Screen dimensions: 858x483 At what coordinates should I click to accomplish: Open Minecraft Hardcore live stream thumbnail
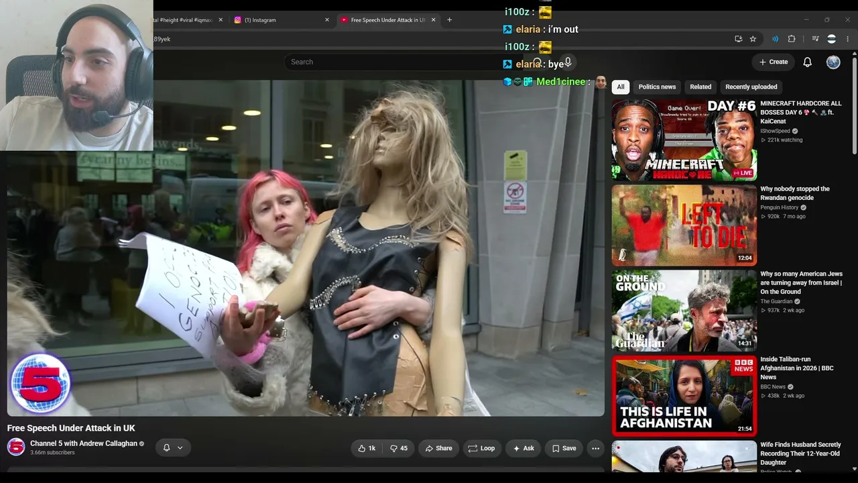click(x=684, y=140)
